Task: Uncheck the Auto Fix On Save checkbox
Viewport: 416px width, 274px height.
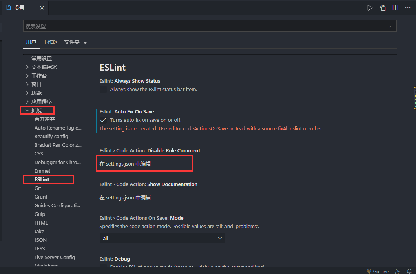Action: (x=103, y=120)
